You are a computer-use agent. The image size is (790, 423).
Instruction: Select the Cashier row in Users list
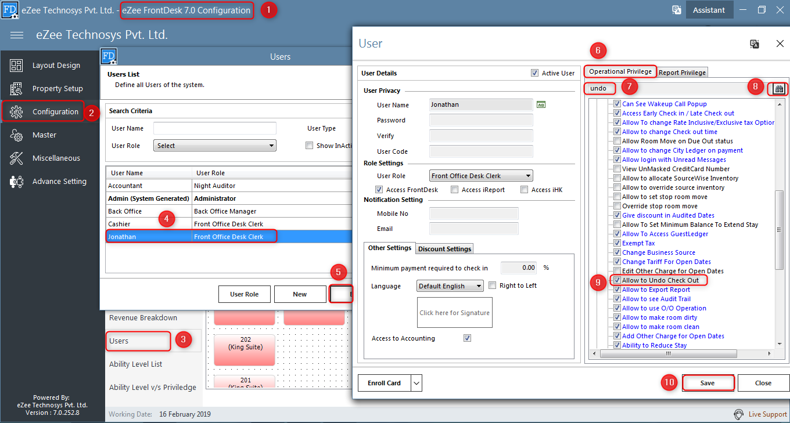pyautogui.click(x=229, y=224)
